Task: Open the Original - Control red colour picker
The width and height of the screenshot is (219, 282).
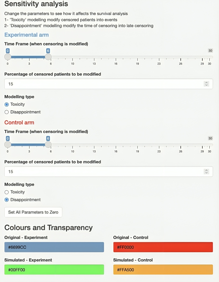Action: (163, 247)
